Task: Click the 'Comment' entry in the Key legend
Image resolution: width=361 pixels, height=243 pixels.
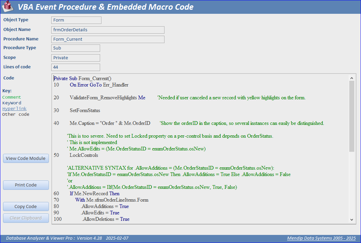Action: point(11,97)
